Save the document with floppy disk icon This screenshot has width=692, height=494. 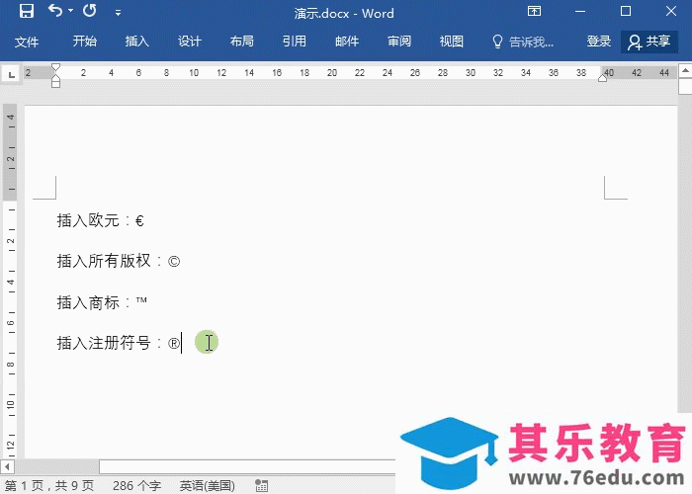[x=27, y=11]
